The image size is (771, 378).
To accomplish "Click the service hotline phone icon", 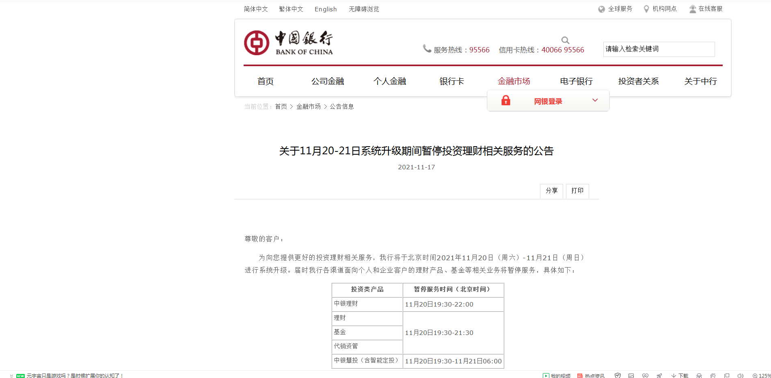I will [427, 48].
